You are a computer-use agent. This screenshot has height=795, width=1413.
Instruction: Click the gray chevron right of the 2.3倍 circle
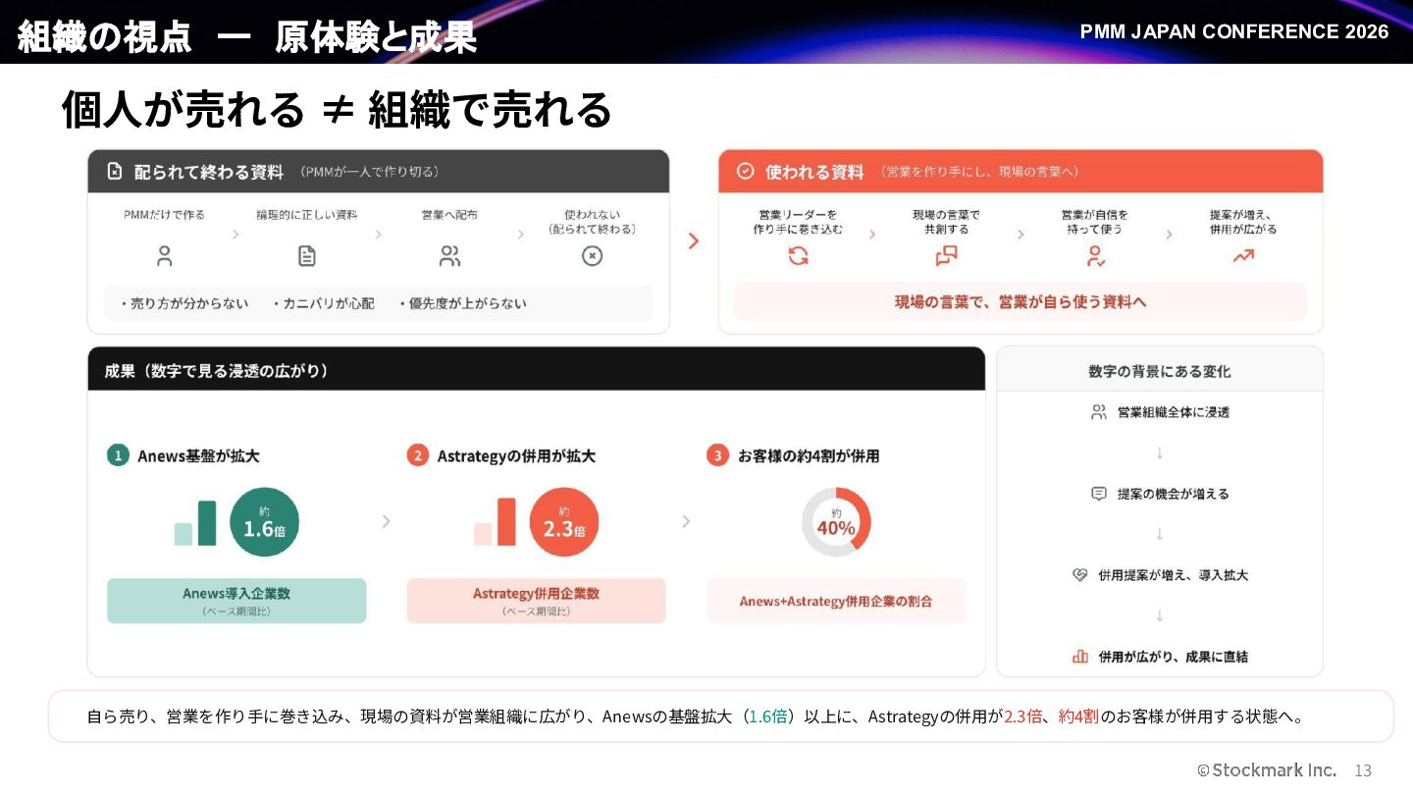tap(685, 521)
